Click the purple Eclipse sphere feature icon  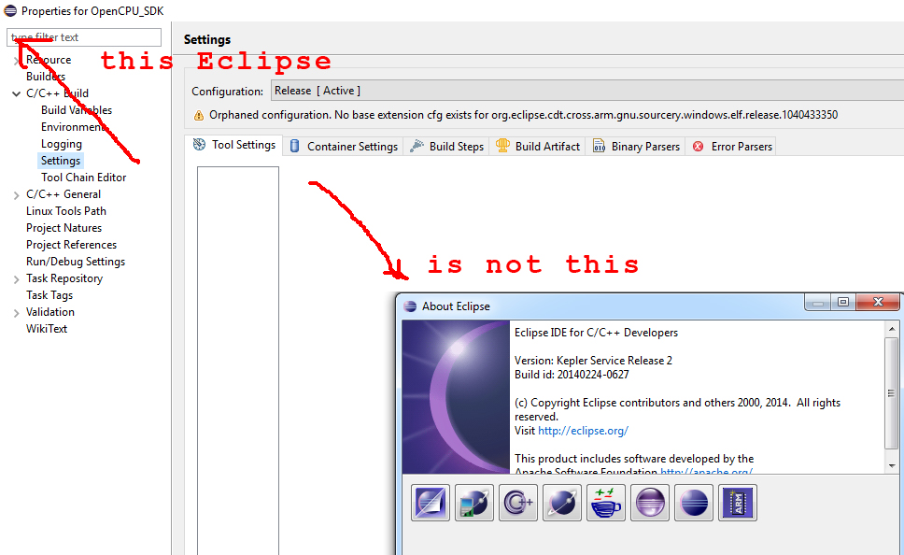(x=649, y=502)
